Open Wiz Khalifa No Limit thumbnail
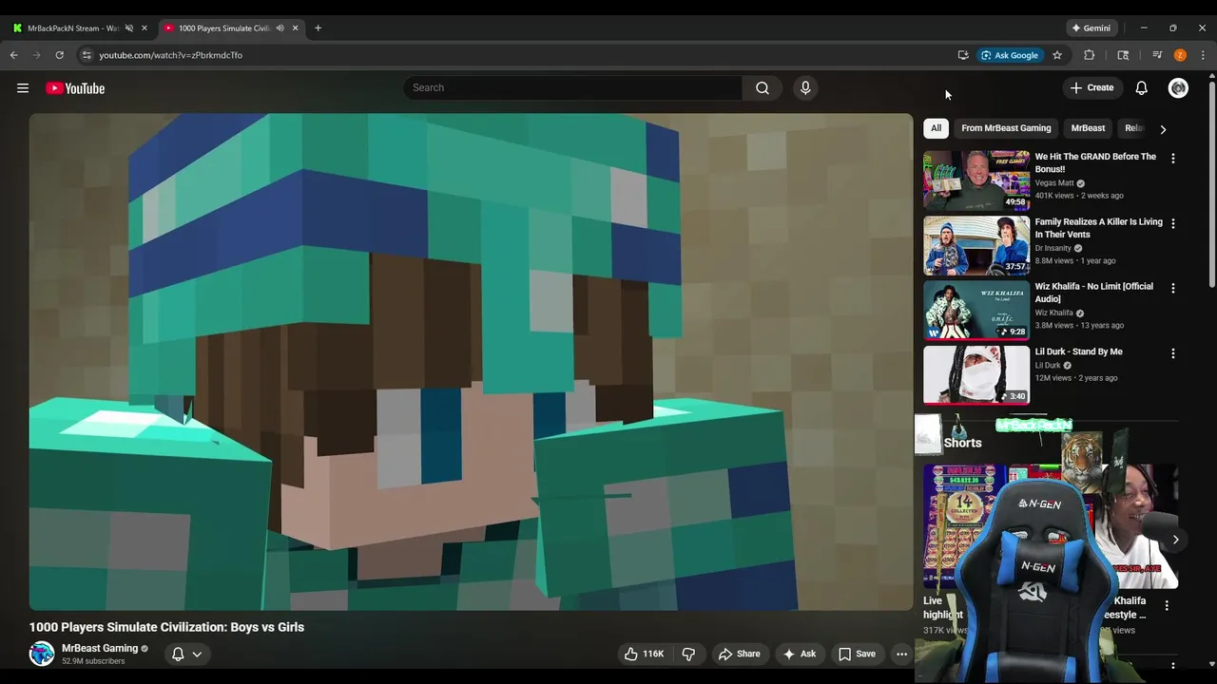The height and width of the screenshot is (684, 1217). [976, 310]
